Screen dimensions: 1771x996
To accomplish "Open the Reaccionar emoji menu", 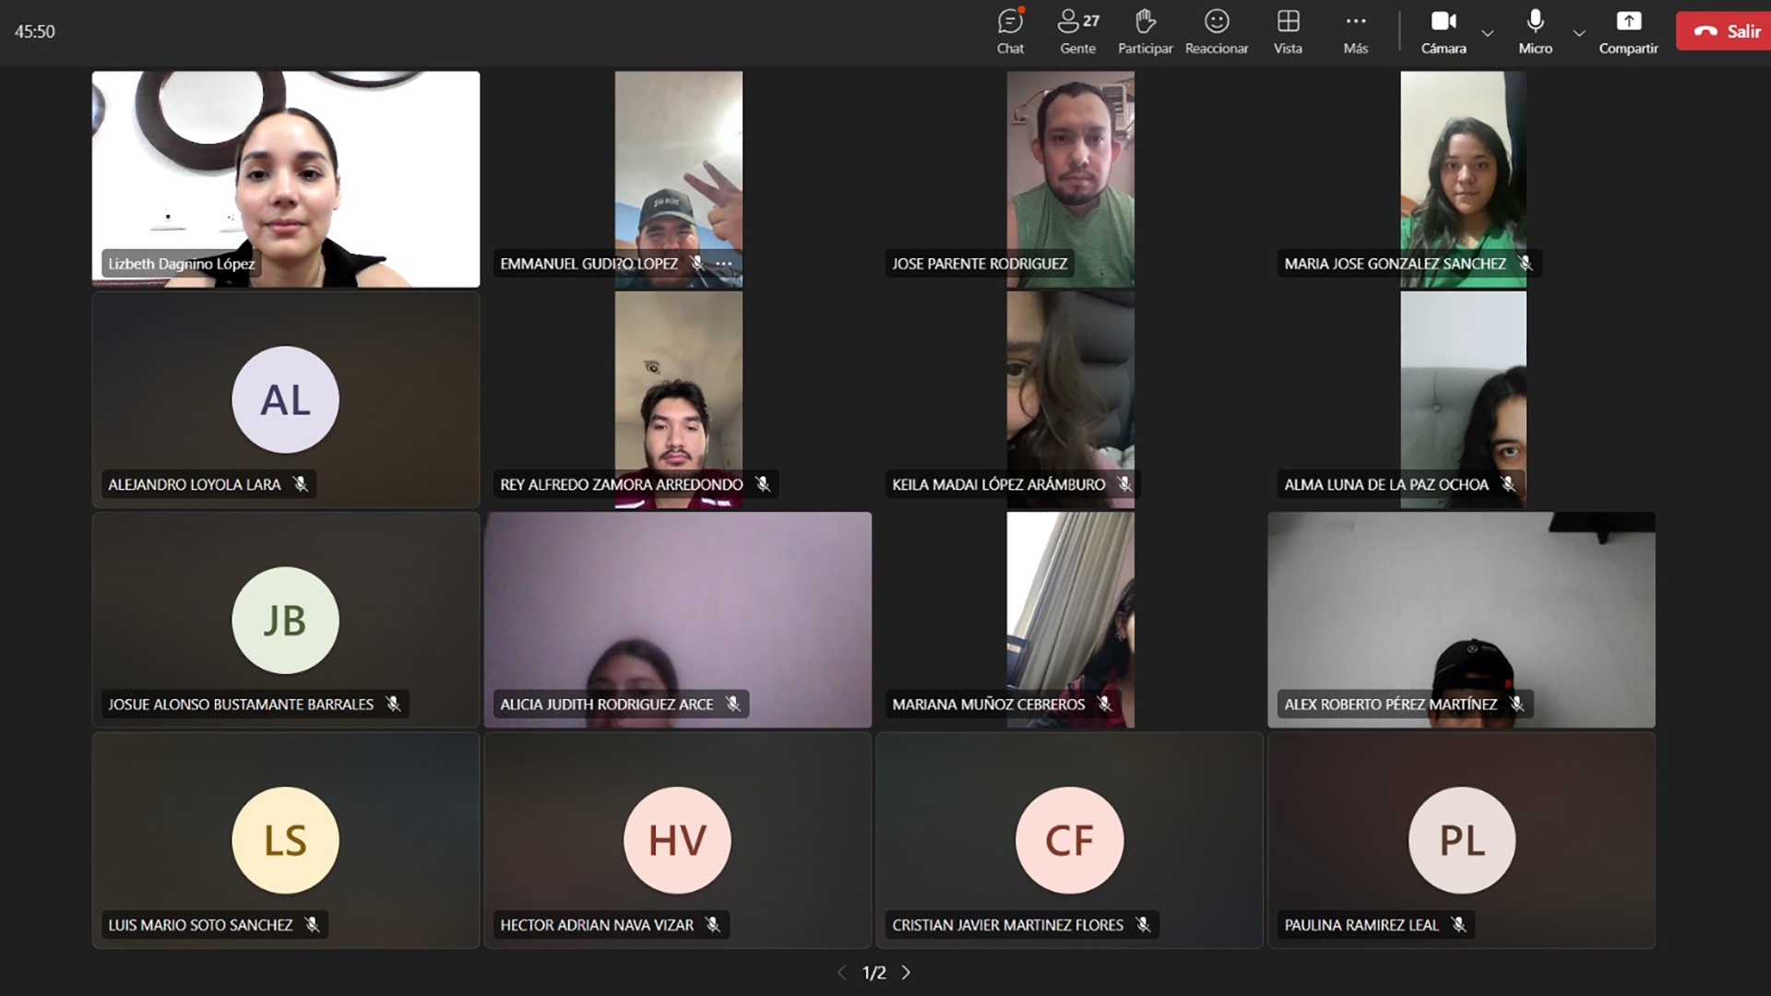I will click(1216, 31).
